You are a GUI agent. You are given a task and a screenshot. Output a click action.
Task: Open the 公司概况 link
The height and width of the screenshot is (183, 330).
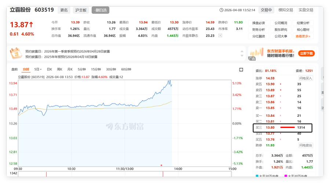click(x=281, y=23)
